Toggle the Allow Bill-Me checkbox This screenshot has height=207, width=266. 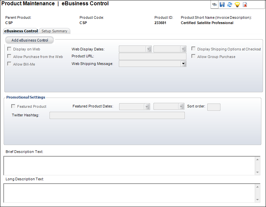pyautogui.click(x=9, y=64)
